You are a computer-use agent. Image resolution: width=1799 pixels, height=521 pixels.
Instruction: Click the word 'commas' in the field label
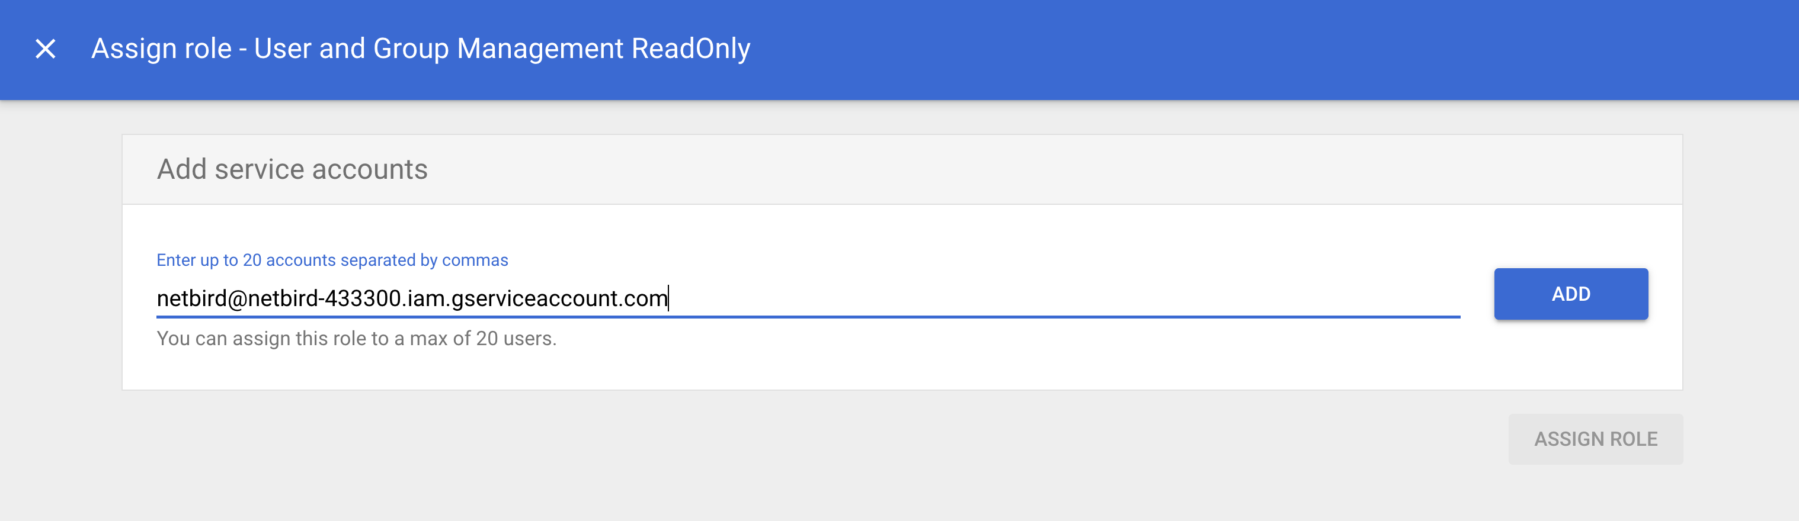(x=475, y=260)
